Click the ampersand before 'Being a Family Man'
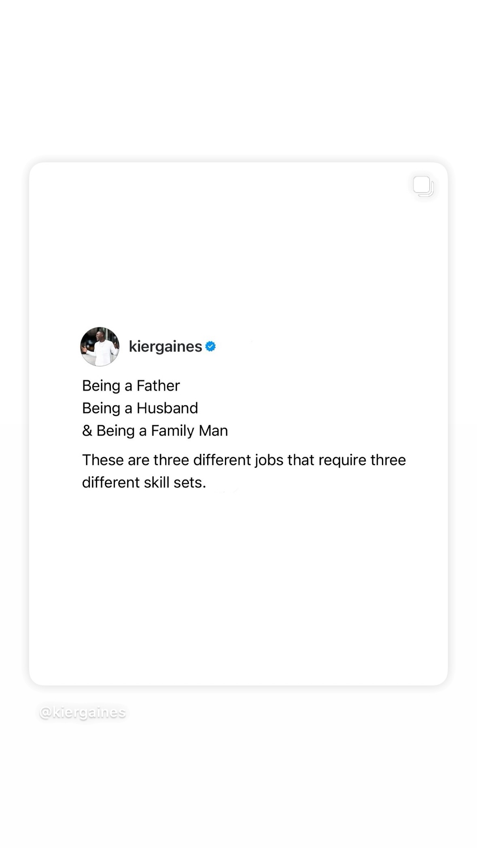This screenshot has width=477, height=848. (87, 430)
